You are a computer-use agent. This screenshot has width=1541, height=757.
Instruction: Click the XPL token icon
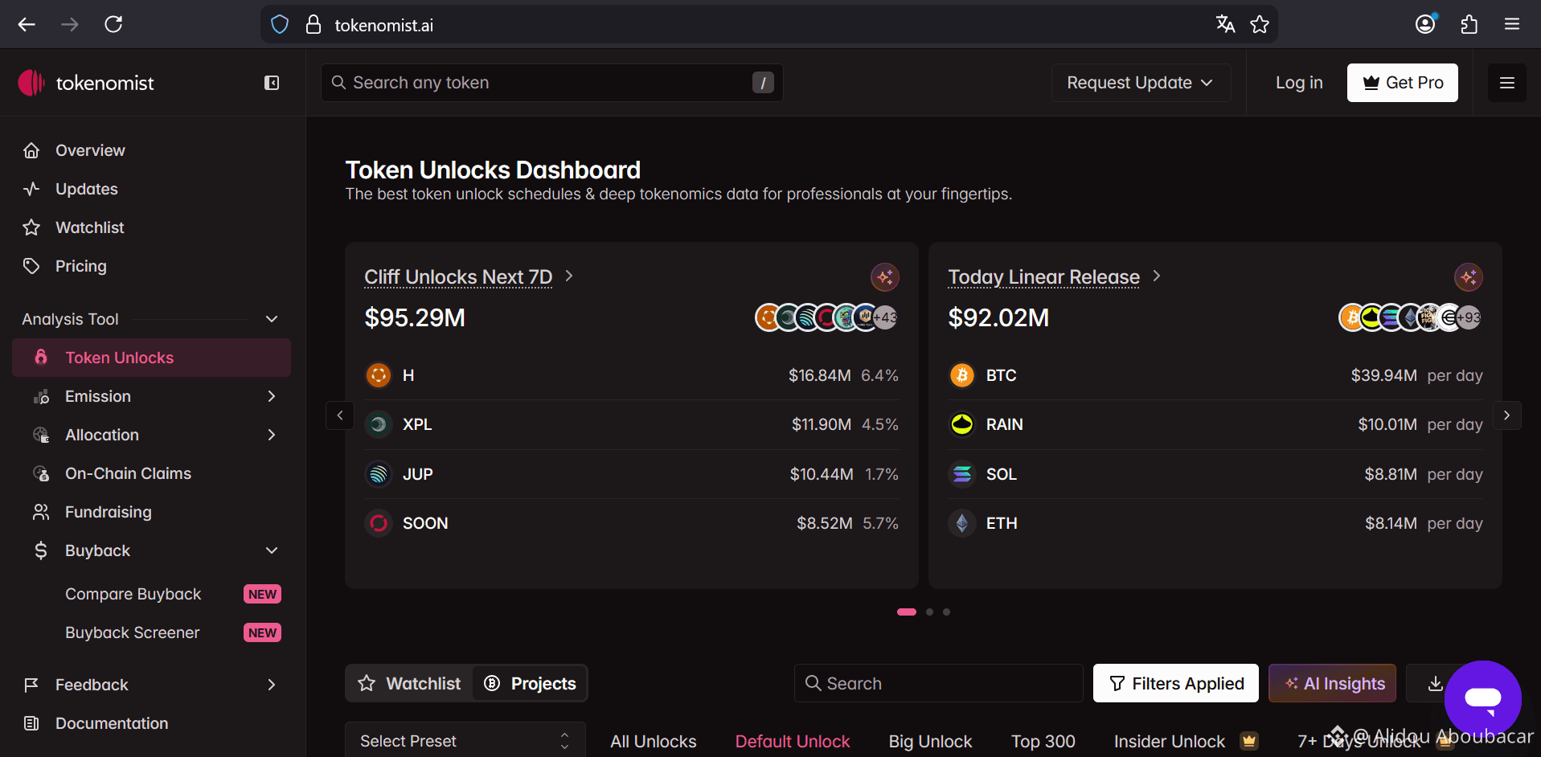click(x=379, y=424)
